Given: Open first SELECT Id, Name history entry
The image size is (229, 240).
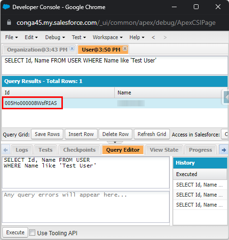Looking at the screenshot, I should coord(200,185).
